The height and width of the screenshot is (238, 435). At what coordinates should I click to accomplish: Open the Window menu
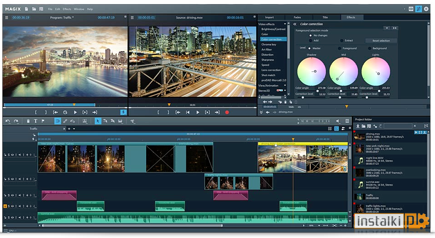(x=79, y=9)
